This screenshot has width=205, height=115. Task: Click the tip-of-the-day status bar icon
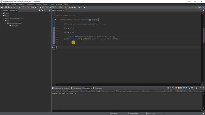tap(204, 114)
